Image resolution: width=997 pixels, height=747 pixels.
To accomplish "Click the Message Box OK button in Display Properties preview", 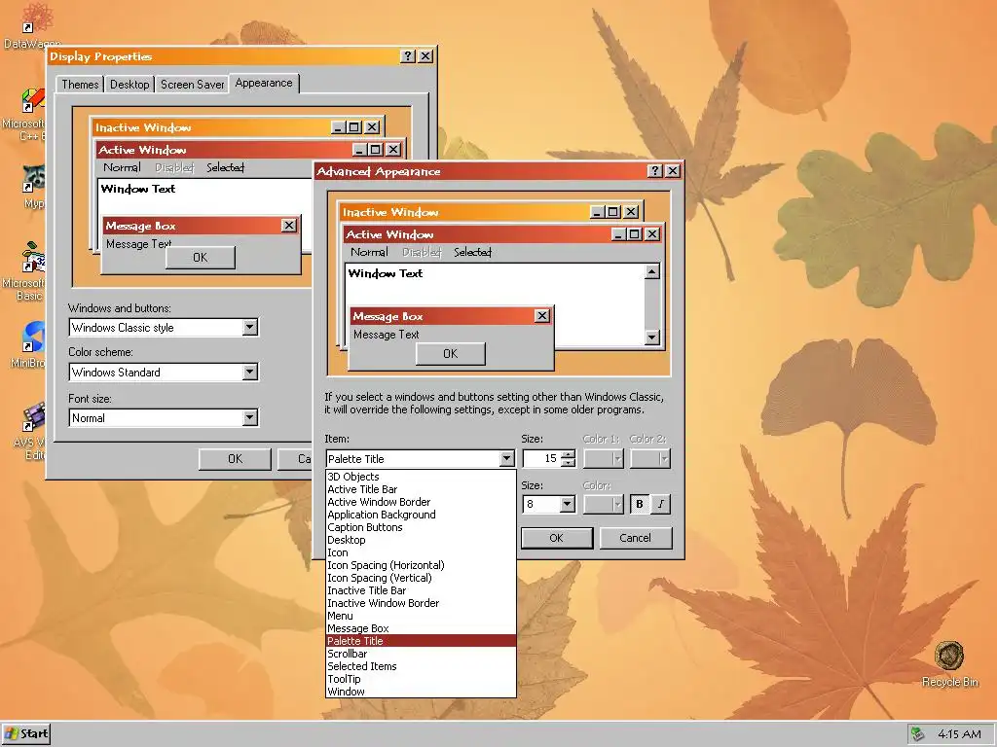I will [x=201, y=257].
